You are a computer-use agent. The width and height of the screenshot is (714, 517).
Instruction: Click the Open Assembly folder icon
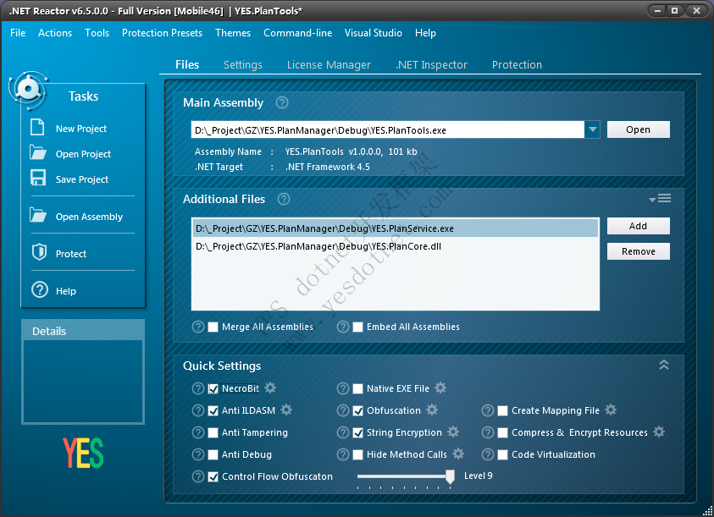pos(37,216)
